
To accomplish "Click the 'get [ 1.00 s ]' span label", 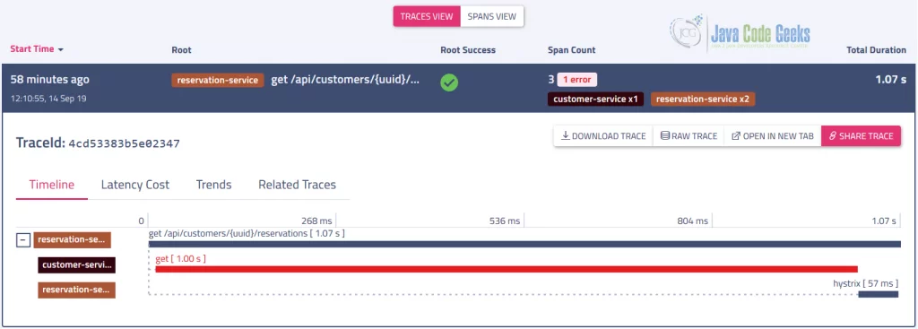I will 180,258.
